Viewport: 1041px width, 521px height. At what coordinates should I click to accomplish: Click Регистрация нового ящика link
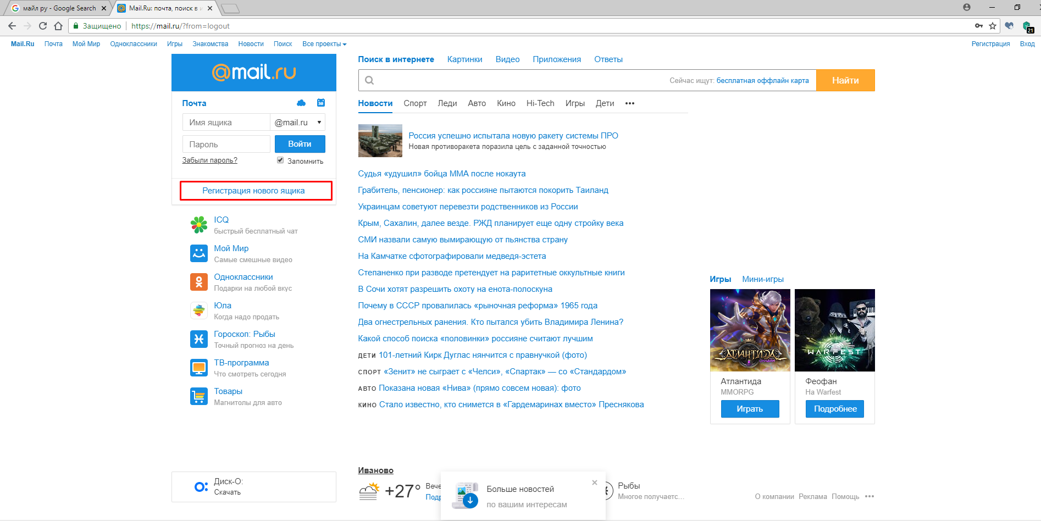(253, 191)
